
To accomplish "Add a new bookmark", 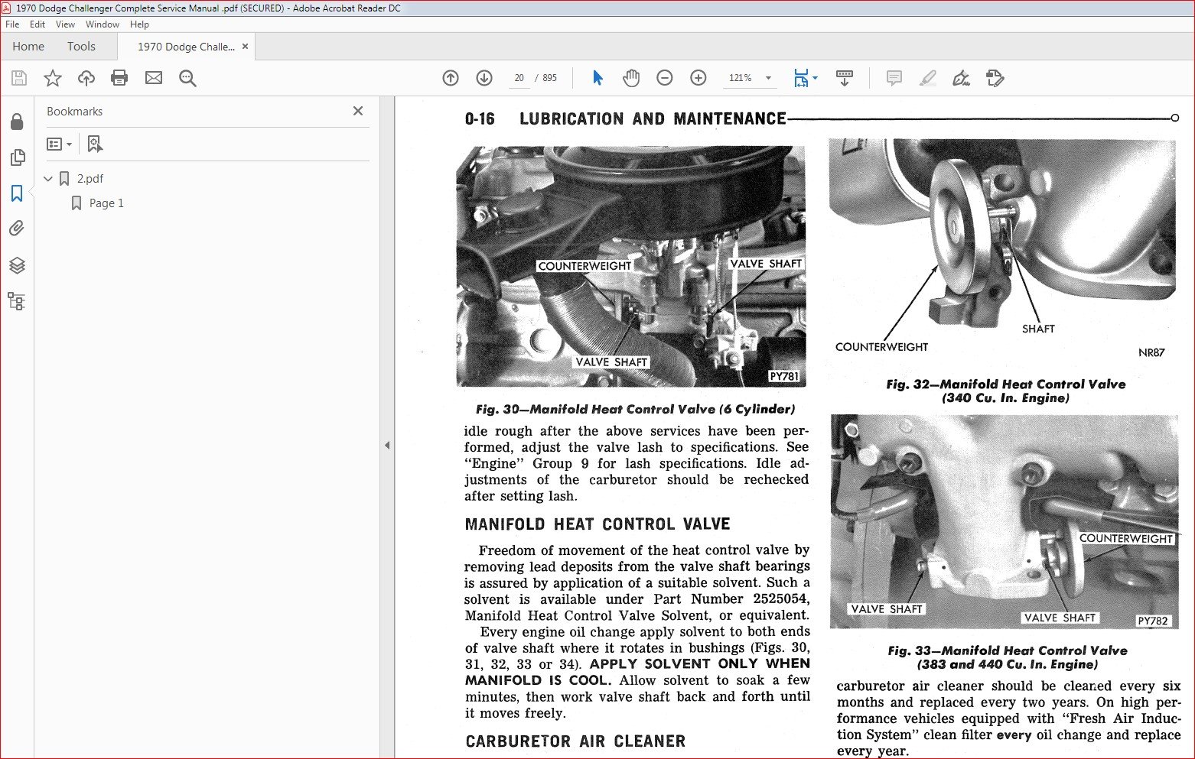I will (95, 144).
